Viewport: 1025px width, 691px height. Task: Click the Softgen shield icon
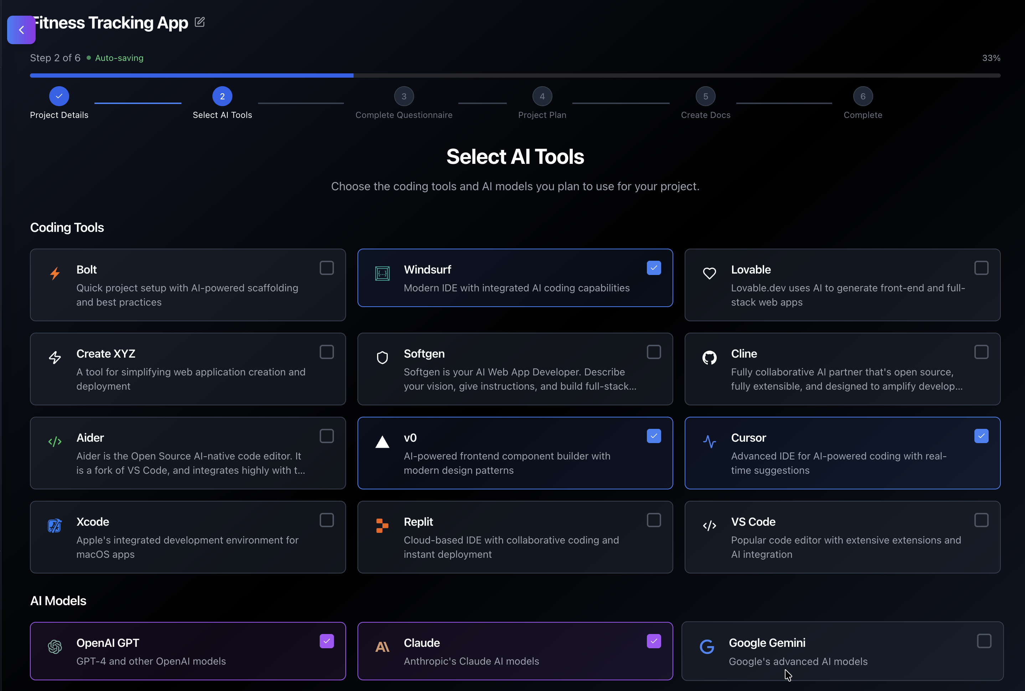[x=382, y=357]
